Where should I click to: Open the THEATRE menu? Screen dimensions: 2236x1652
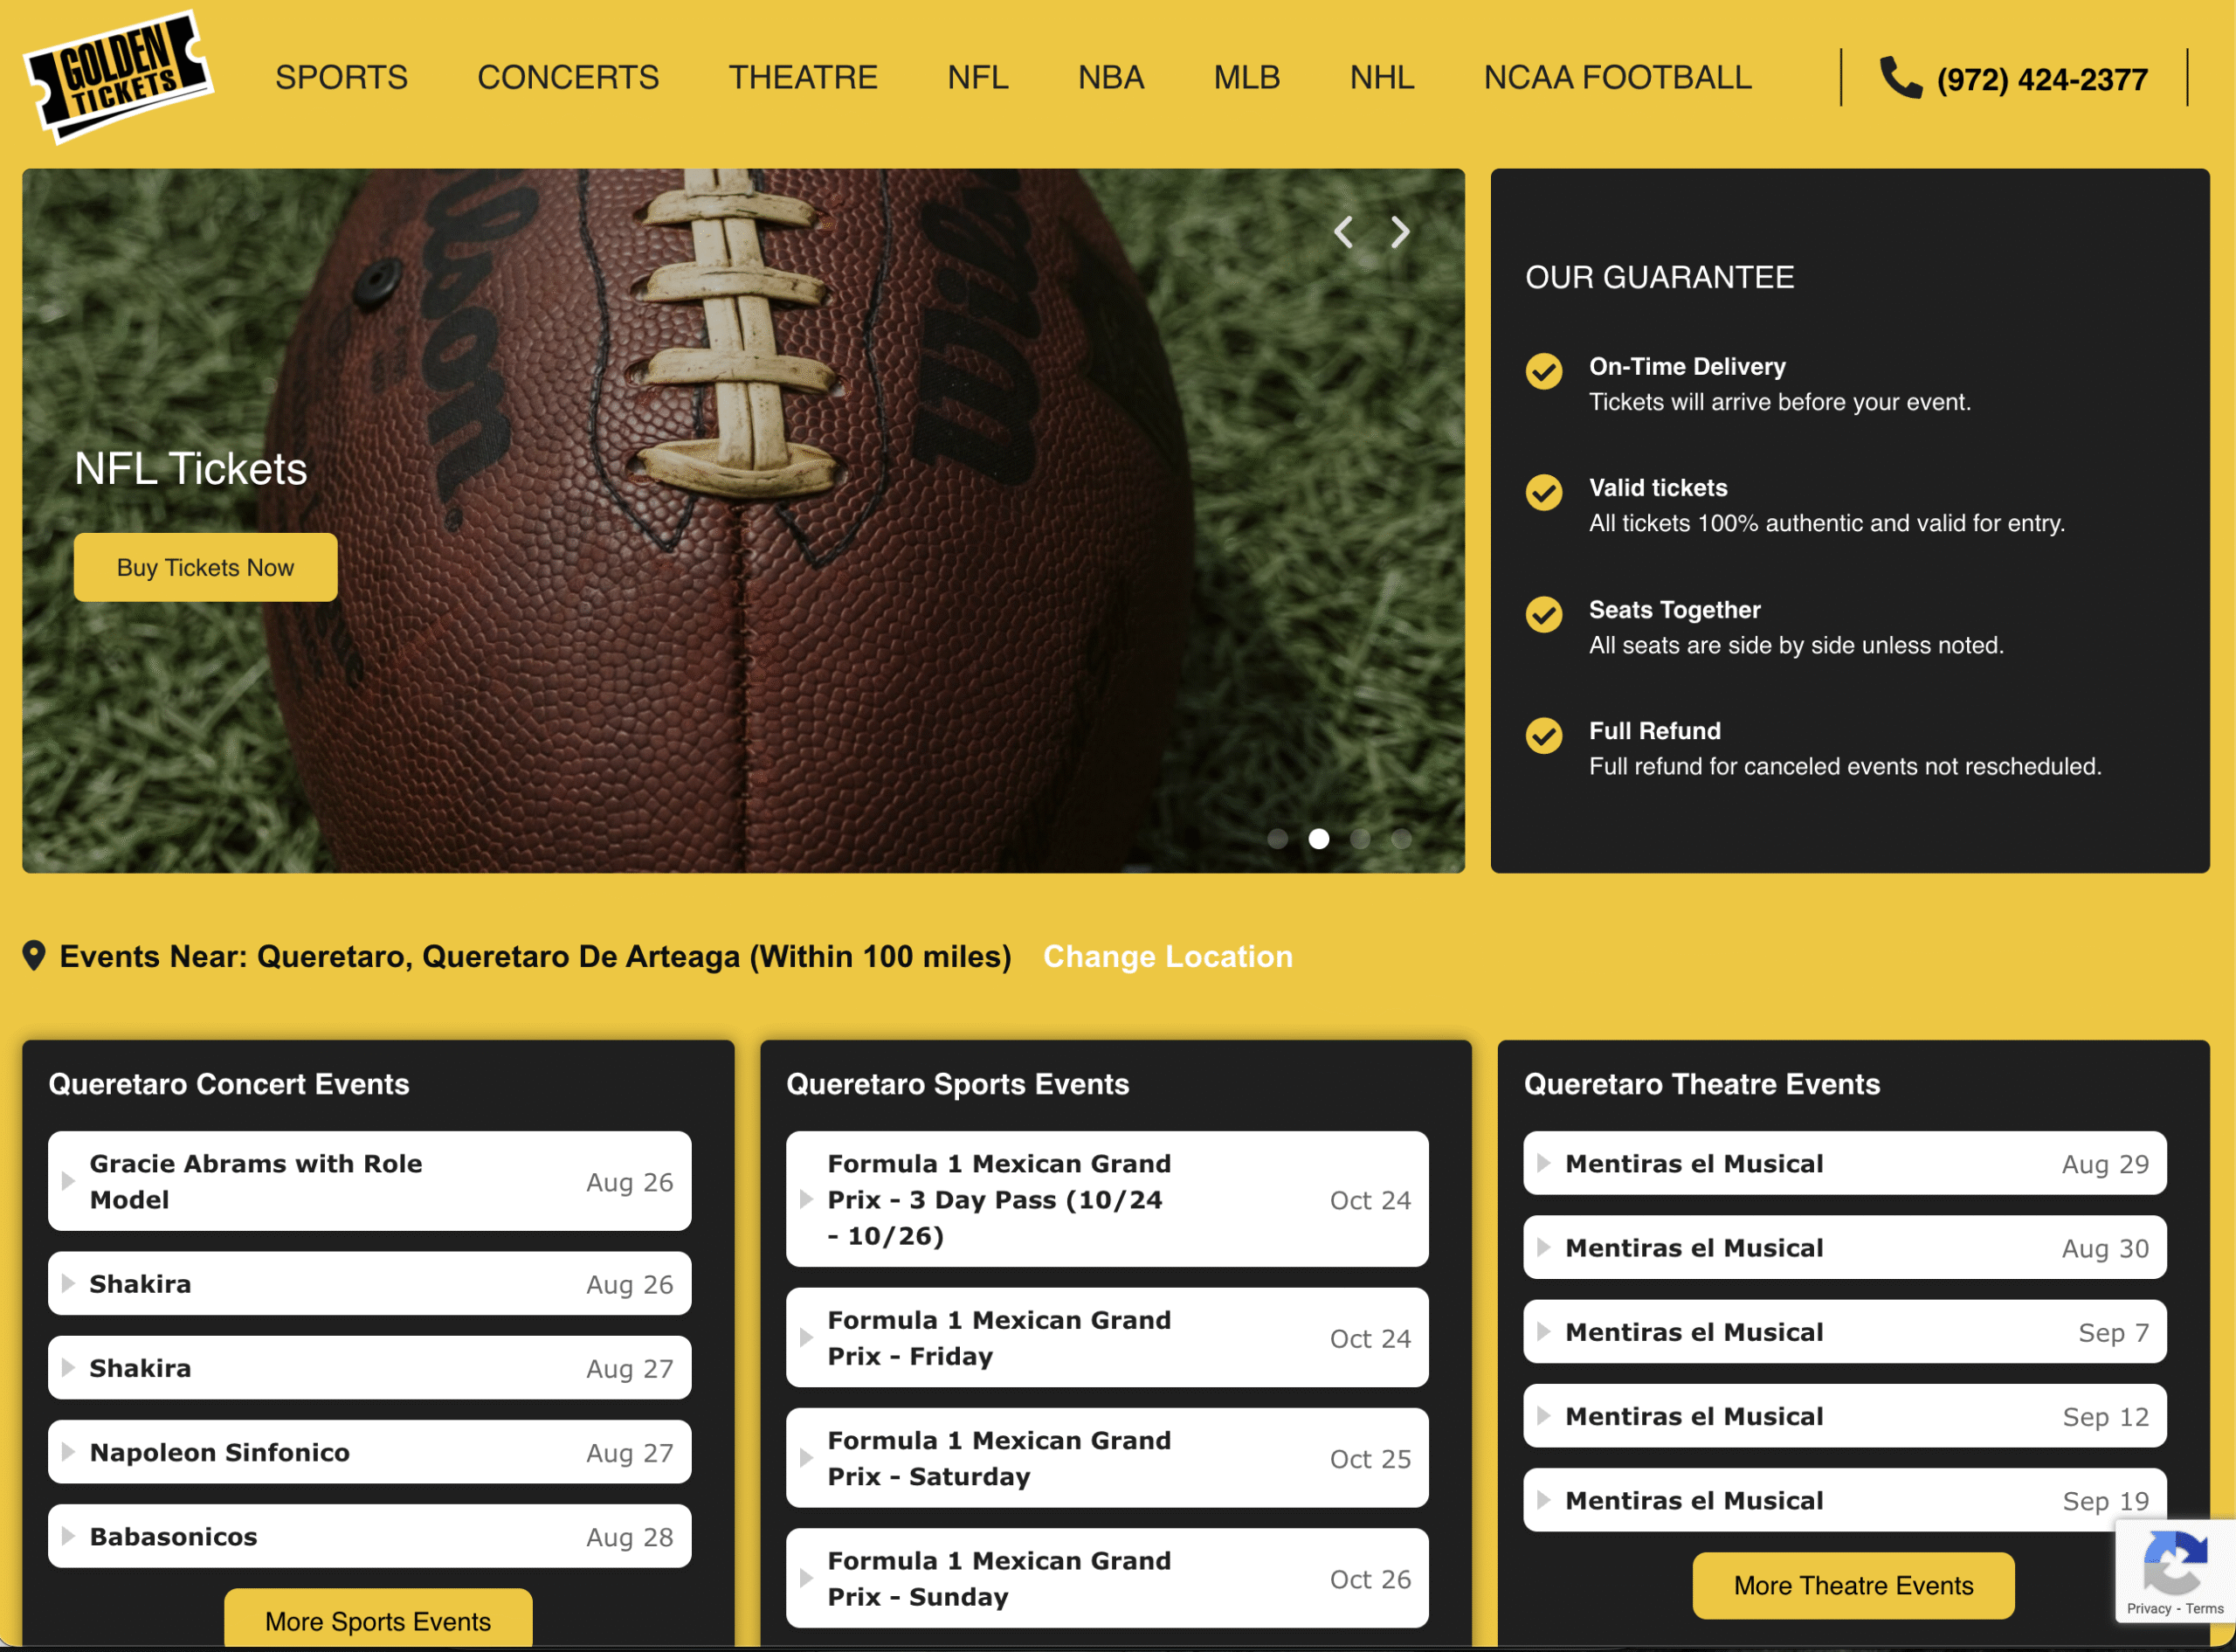point(803,77)
